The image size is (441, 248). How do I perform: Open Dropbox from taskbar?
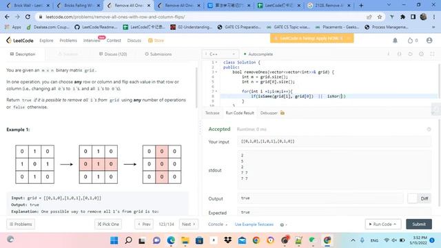pos(228,240)
